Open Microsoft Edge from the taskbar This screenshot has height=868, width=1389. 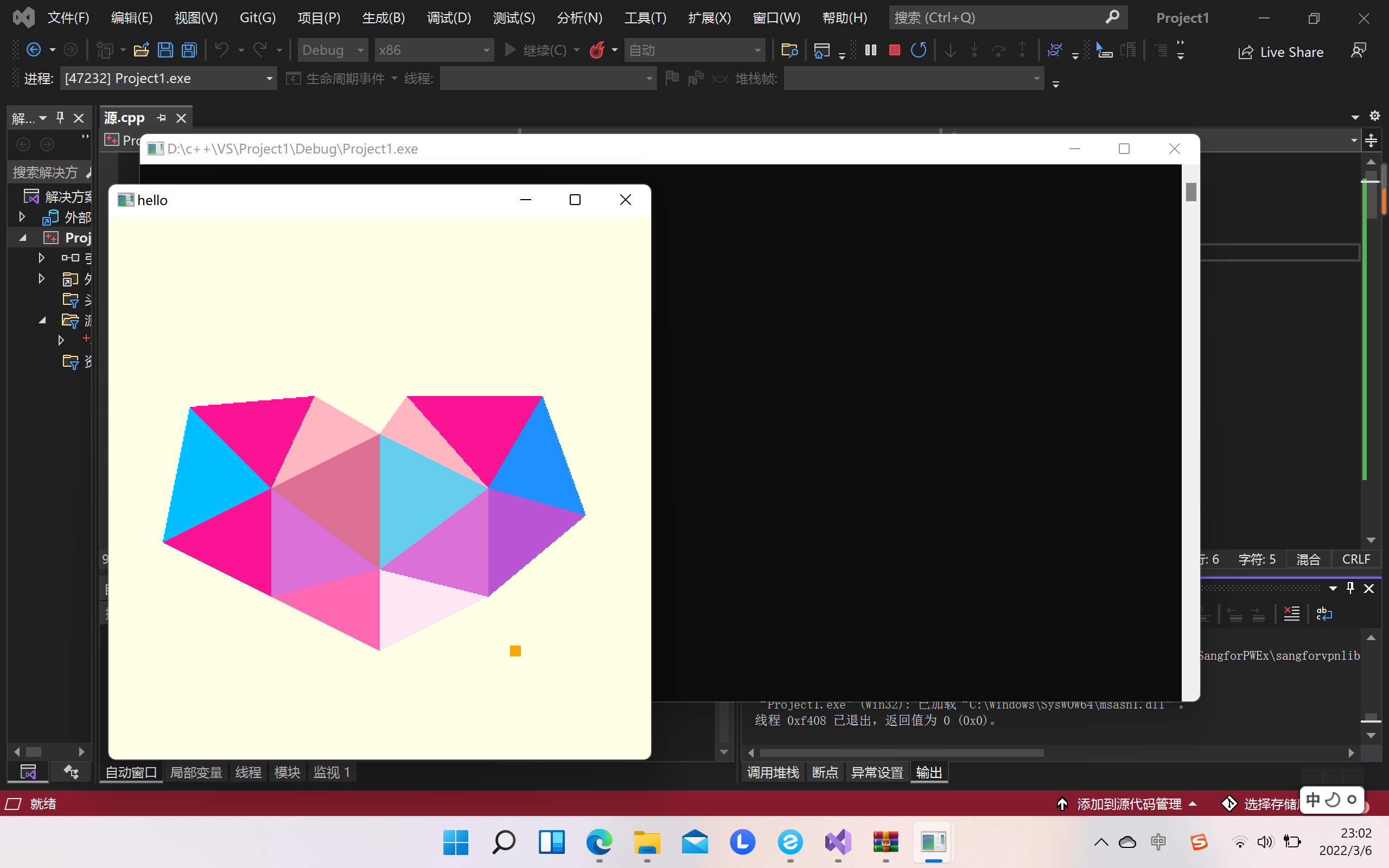(x=599, y=842)
